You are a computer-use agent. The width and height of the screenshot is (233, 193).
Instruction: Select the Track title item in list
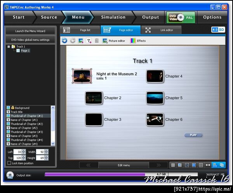coord(28,112)
